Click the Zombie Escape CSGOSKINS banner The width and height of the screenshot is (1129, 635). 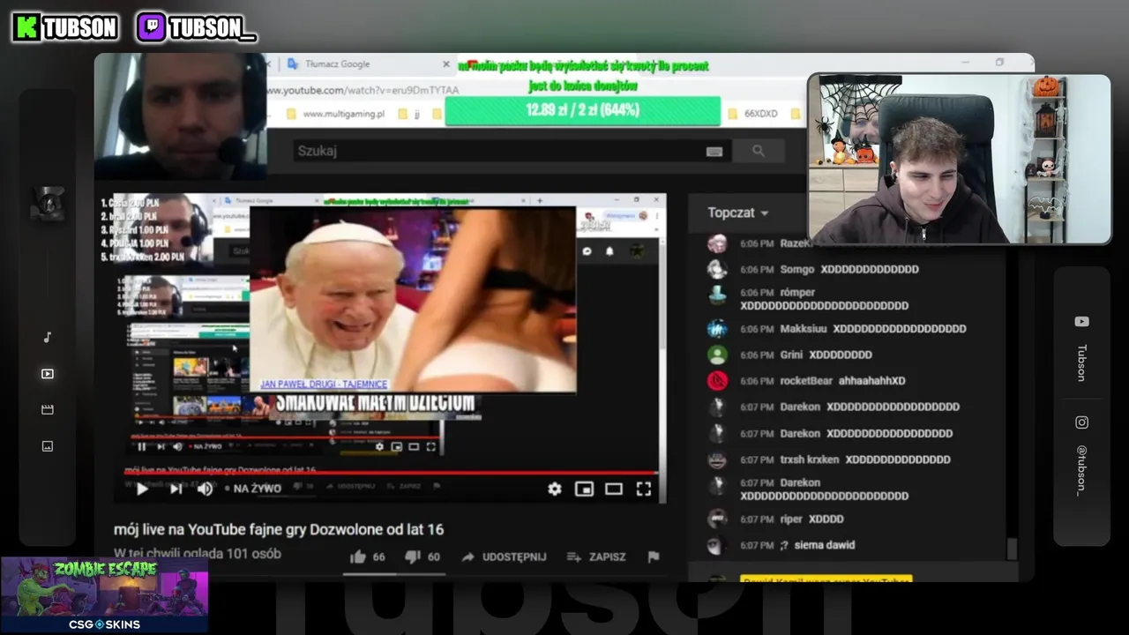click(x=105, y=594)
